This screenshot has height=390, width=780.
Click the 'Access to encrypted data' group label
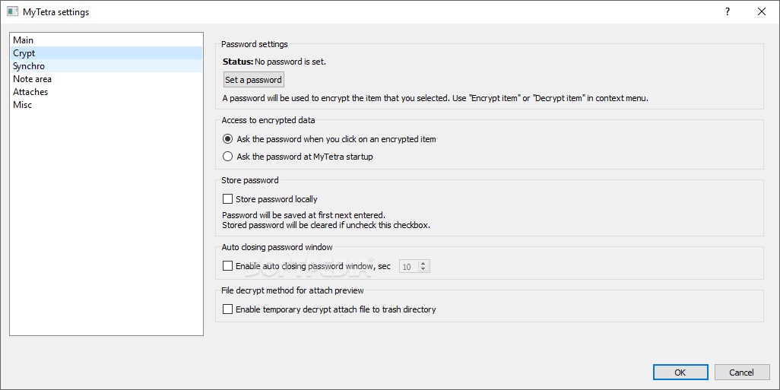click(268, 120)
